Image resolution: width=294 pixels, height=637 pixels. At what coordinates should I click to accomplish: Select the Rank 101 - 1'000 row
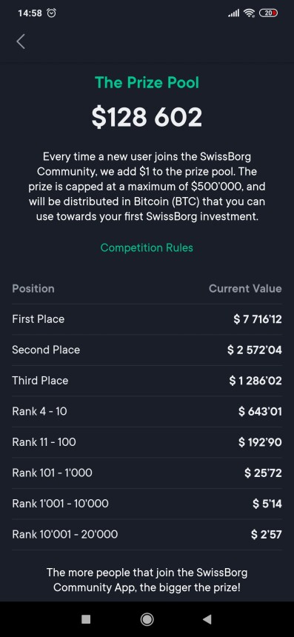coord(147,473)
